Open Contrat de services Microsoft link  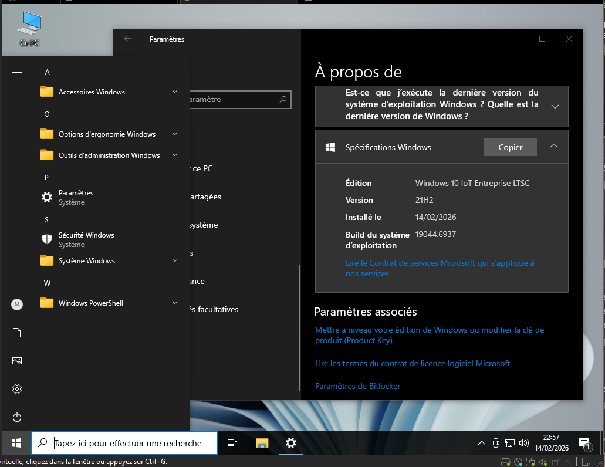(440, 268)
